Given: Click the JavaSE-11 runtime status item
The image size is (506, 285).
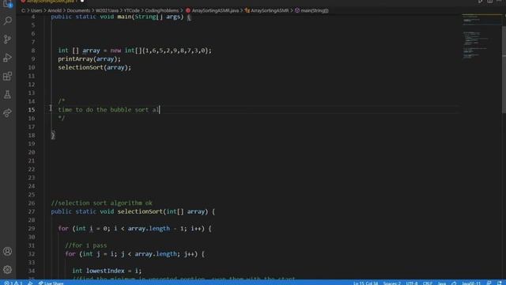Looking at the screenshot, I should click(x=471, y=283).
